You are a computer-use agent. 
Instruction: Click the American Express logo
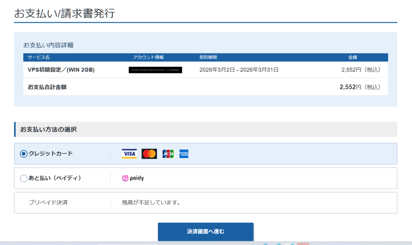[184, 154]
